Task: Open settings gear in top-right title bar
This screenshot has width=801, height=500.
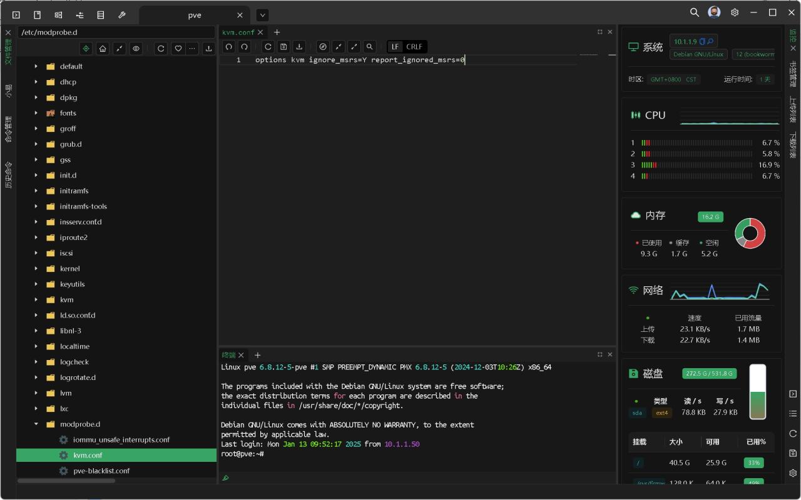Action: [735, 12]
